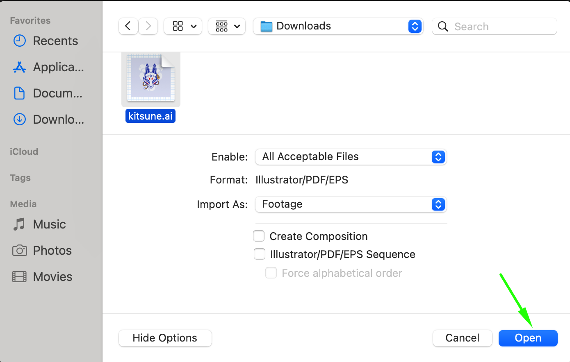This screenshot has height=362, width=570.
Task: Click the Music note icon
Action: click(19, 224)
